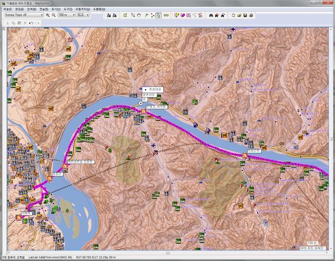Click the Save floppy disk icon
The image size is (335, 261).
point(245,15)
